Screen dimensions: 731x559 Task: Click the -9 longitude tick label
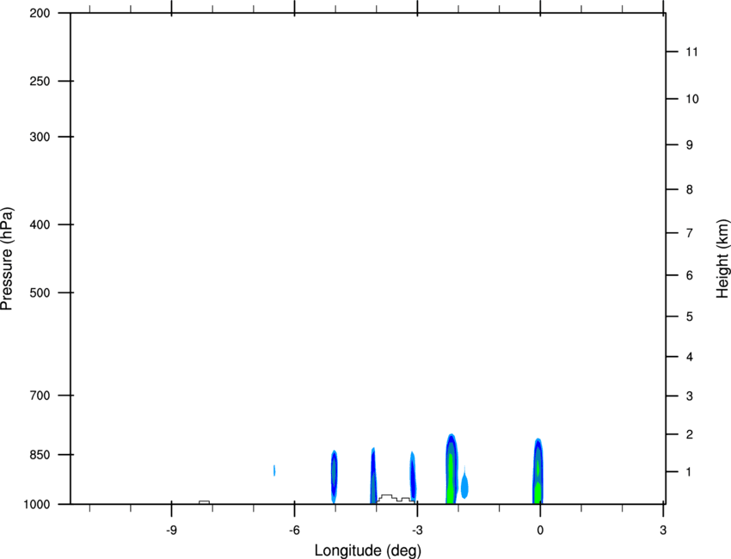pos(171,531)
